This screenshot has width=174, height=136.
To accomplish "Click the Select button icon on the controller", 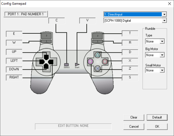I will click(x=66, y=65).
